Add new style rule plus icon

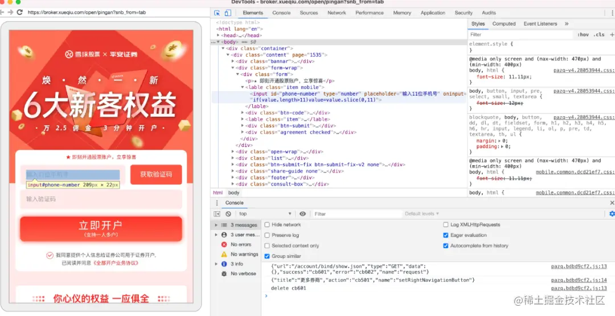click(612, 35)
